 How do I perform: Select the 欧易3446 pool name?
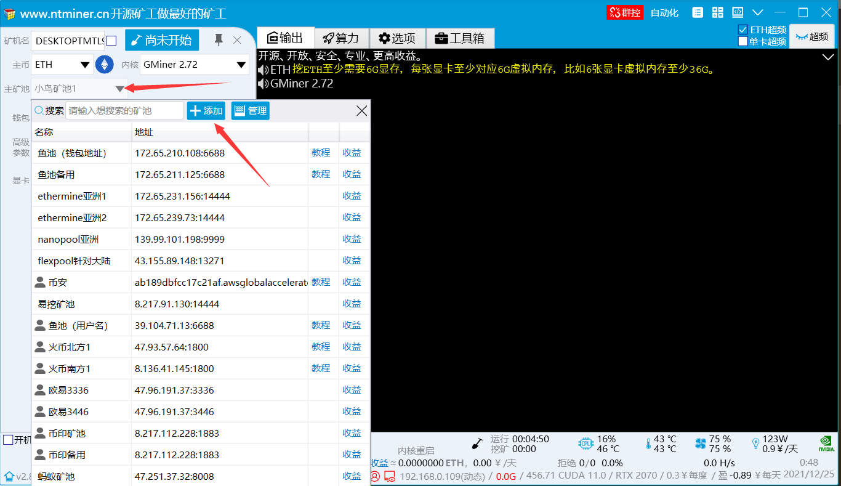68,411
